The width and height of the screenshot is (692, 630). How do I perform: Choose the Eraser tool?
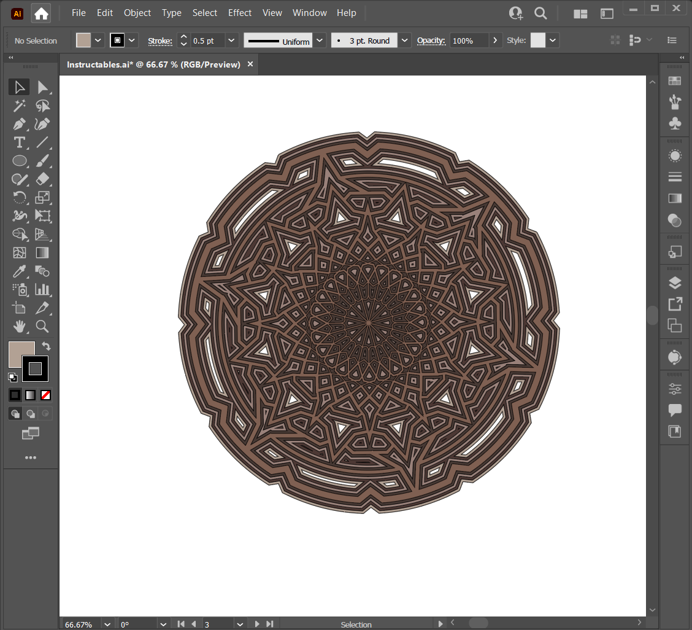pos(42,179)
